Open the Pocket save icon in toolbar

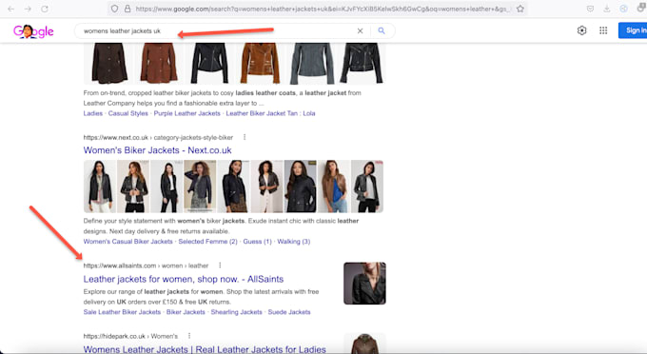[591, 9]
